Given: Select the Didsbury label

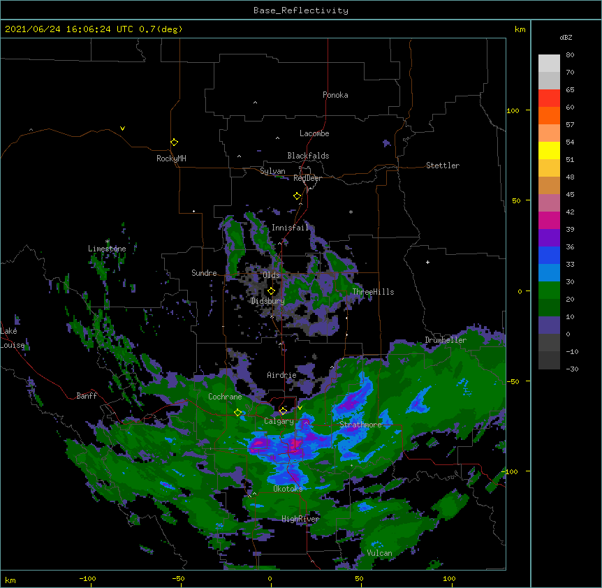Looking at the screenshot, I should click(x=267, y=301).
